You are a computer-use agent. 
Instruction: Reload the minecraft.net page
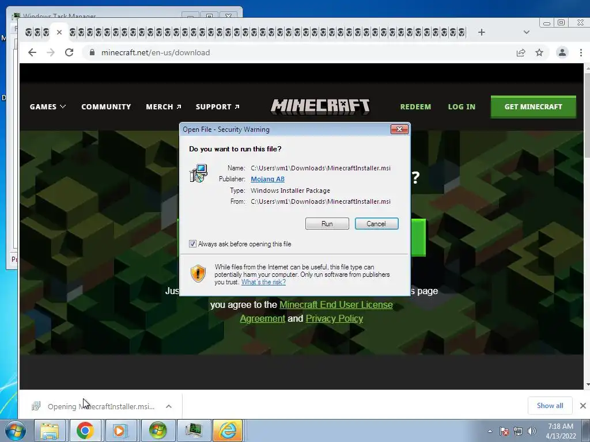click(69, 52)
